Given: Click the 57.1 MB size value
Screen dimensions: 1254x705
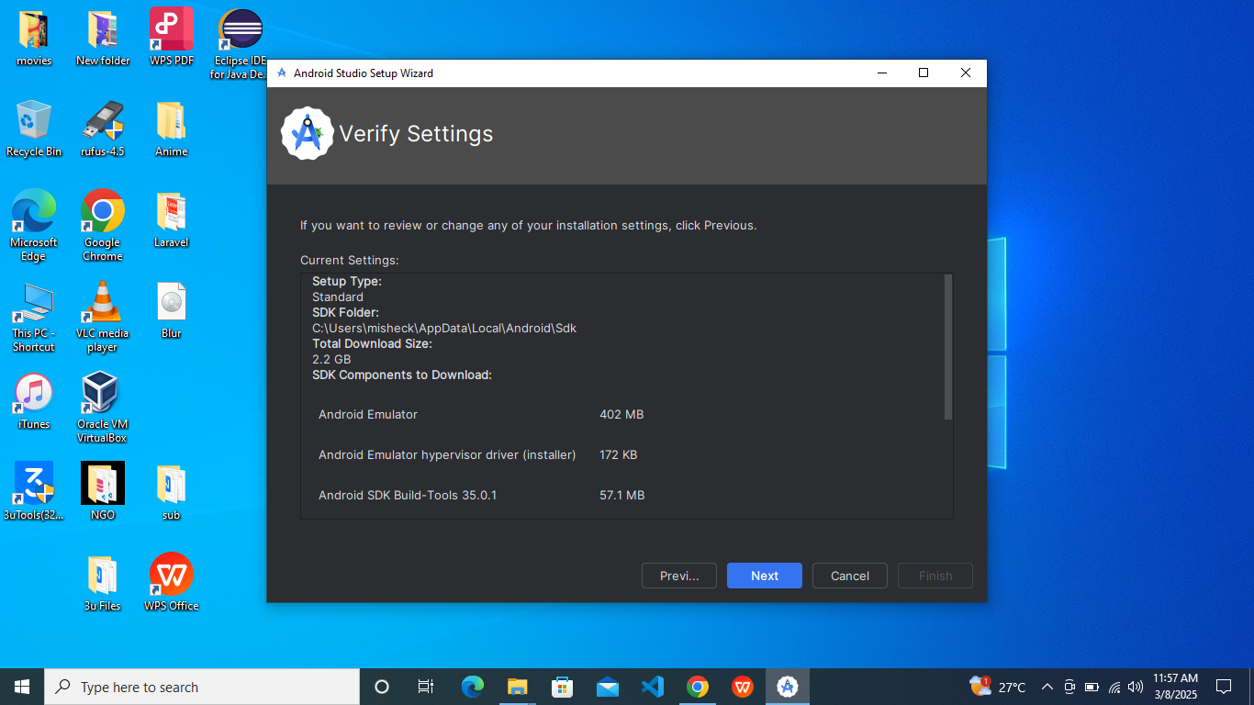Looking at the screenshot, I should coord(622,495).
